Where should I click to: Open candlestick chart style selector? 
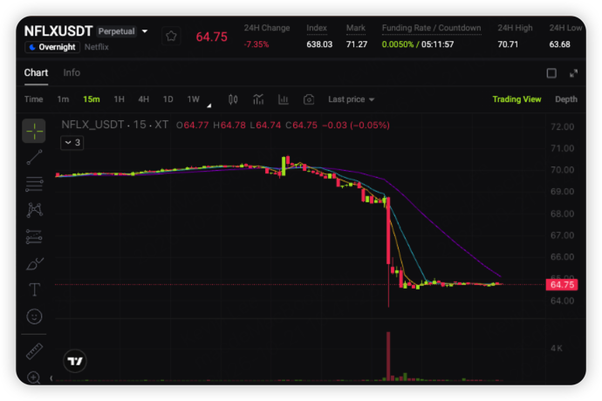233,99
